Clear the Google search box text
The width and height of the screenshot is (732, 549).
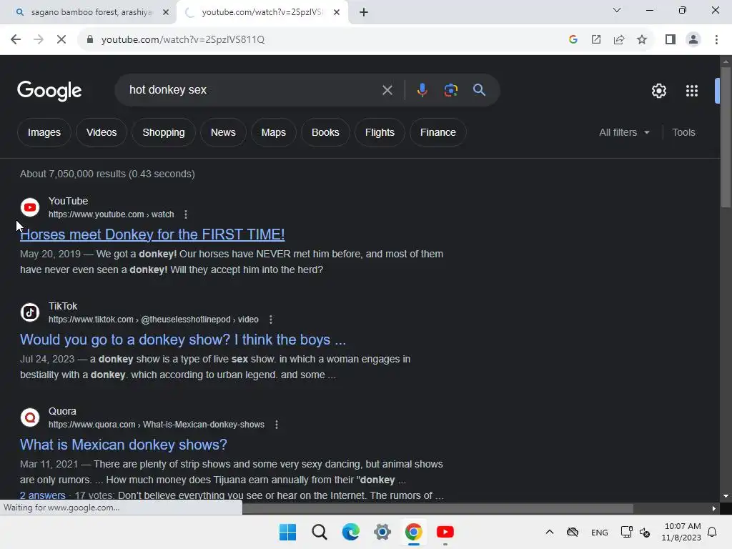(387, 90)
